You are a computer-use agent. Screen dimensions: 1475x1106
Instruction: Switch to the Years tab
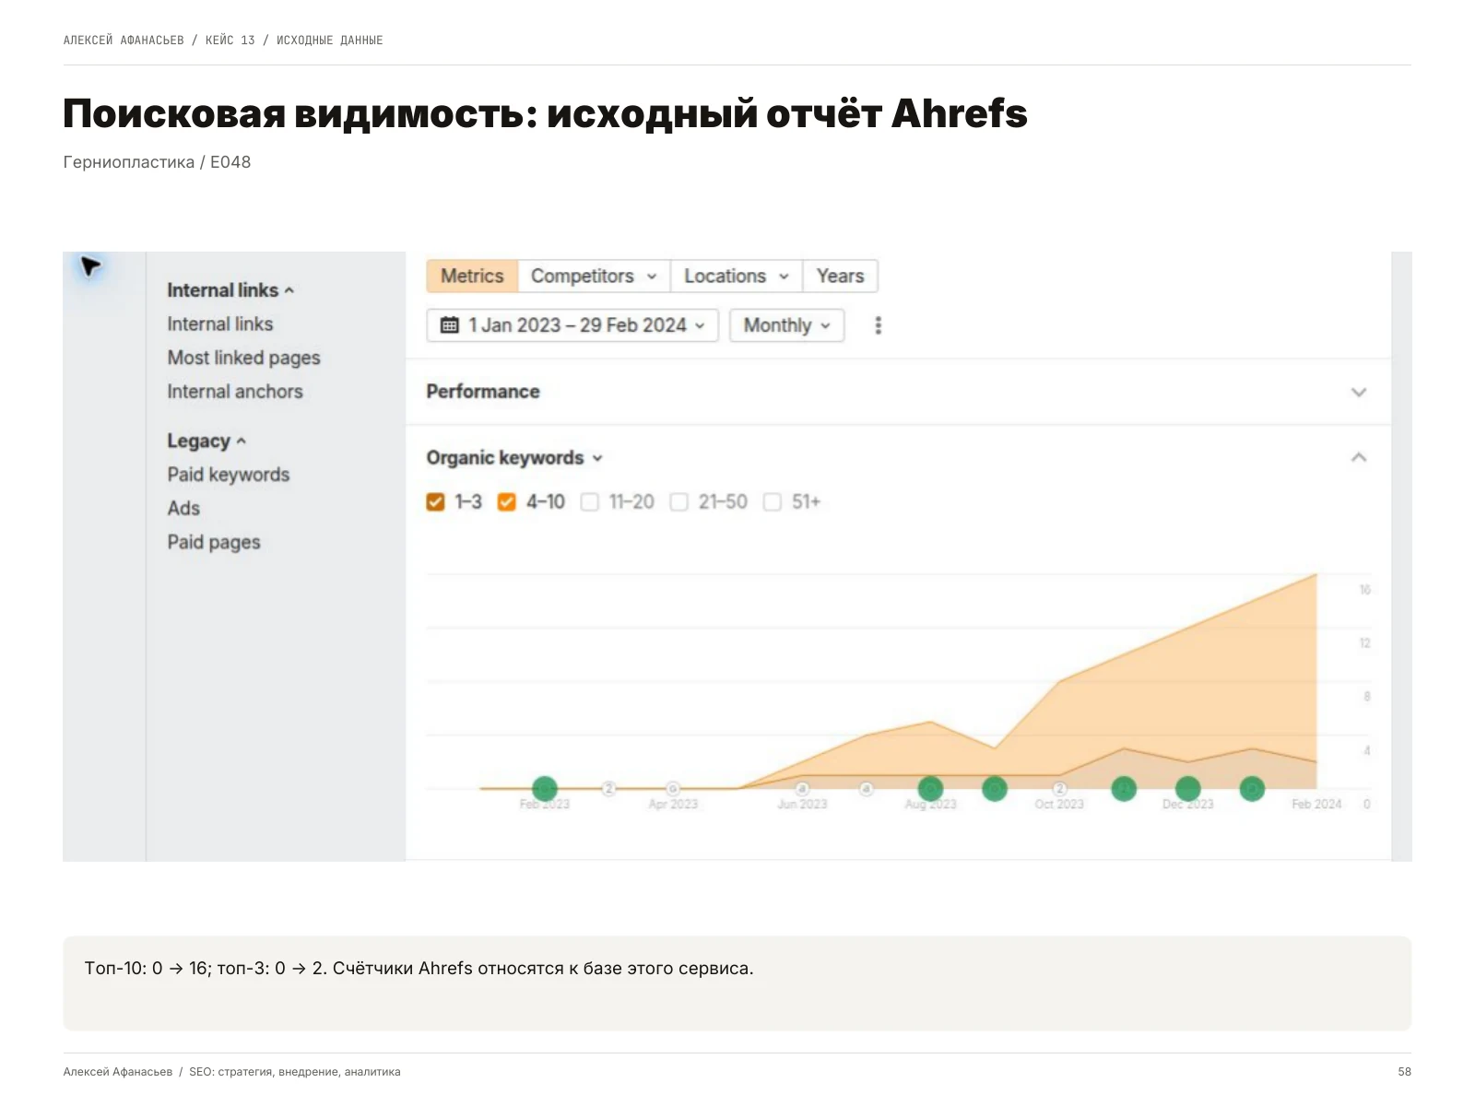click(x=840, y=276)
